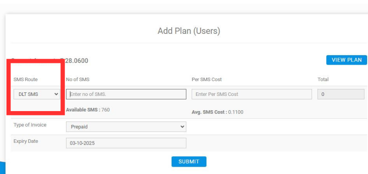Click the Expiry Date label
Screen dimensions: 368x174
click(26, 141)
